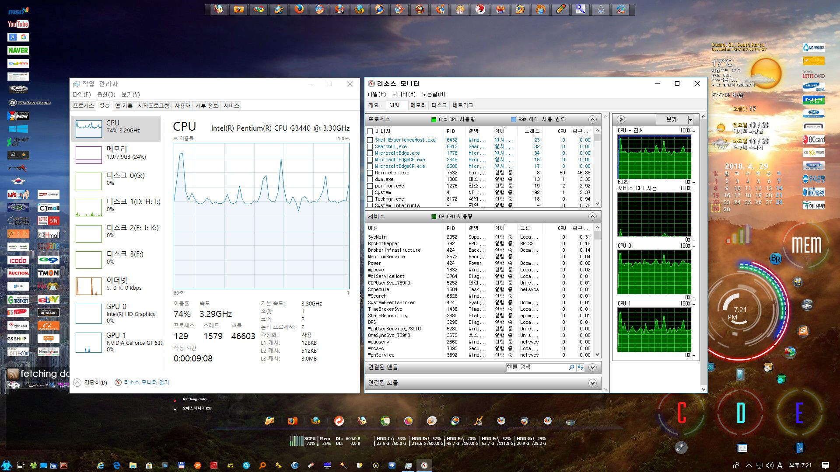Click the handle search input field
This screenshot has width=840, height=472.
click(536, 367)
